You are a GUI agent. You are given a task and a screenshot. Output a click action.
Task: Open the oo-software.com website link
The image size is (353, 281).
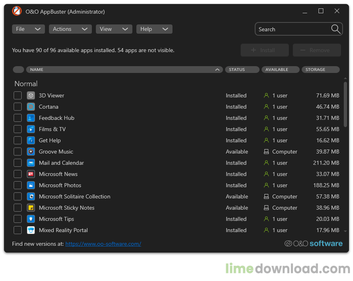coord(103,244)
